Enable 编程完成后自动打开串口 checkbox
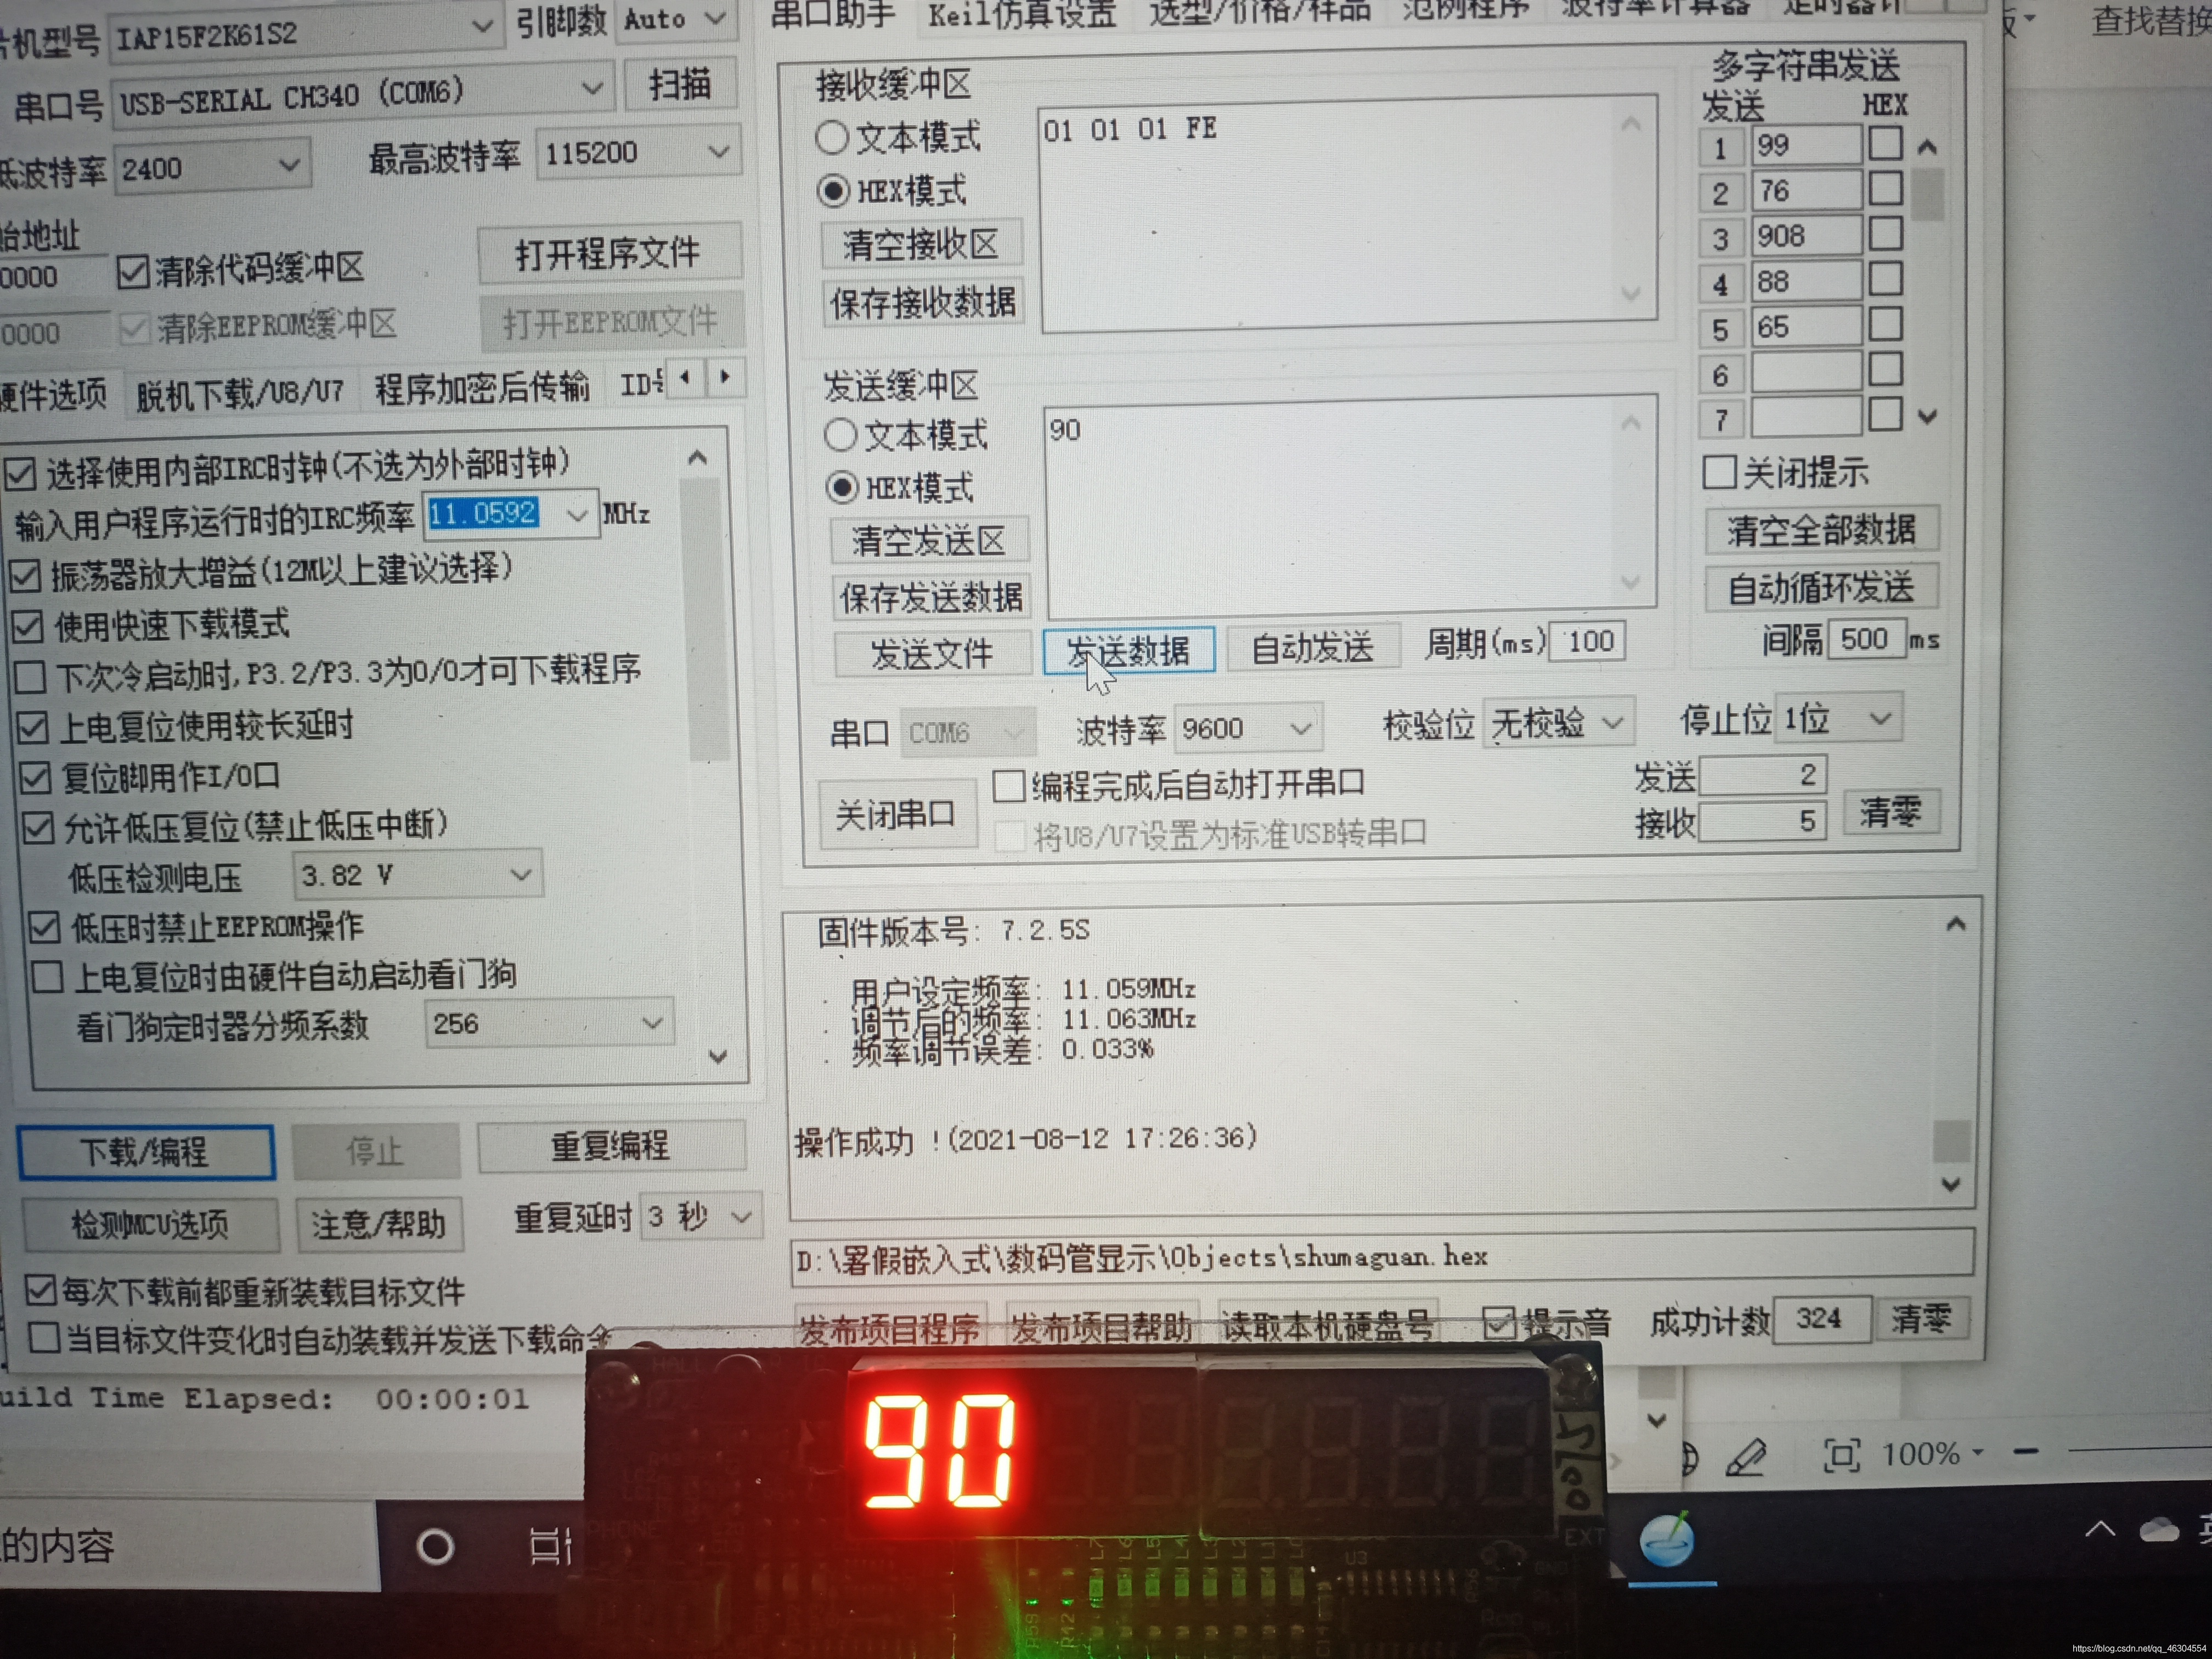This screenshot has height=1659, width=2212. 1009,786
